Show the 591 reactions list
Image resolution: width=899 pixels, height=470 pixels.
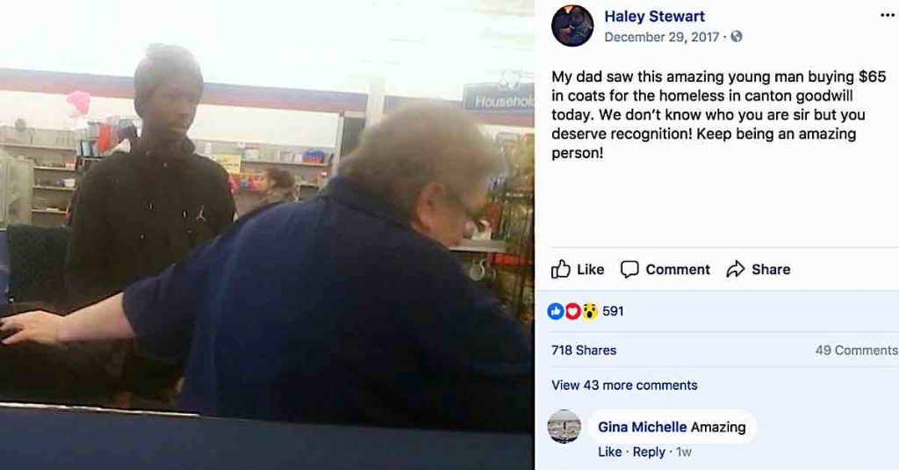point(613,311)
